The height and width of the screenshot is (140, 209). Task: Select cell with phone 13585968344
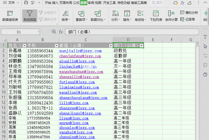[x=43, y=50]
